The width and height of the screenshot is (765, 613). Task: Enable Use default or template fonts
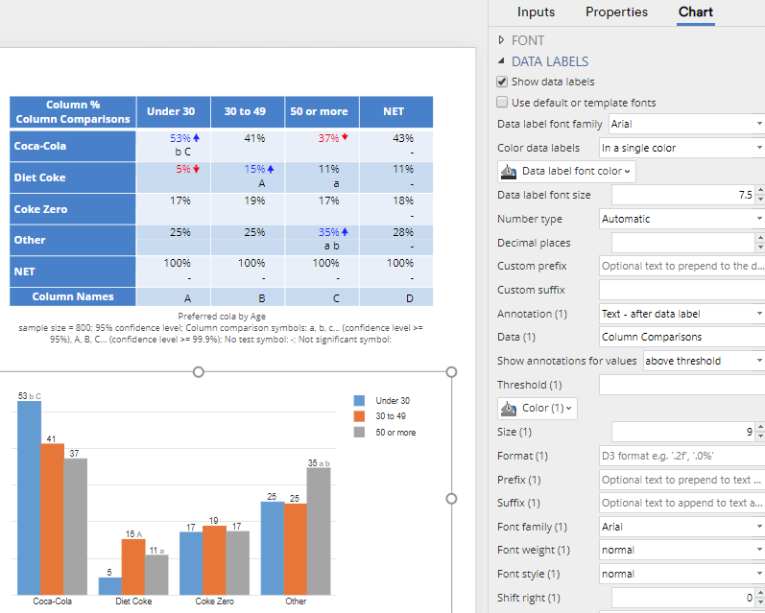click(502, 103)
